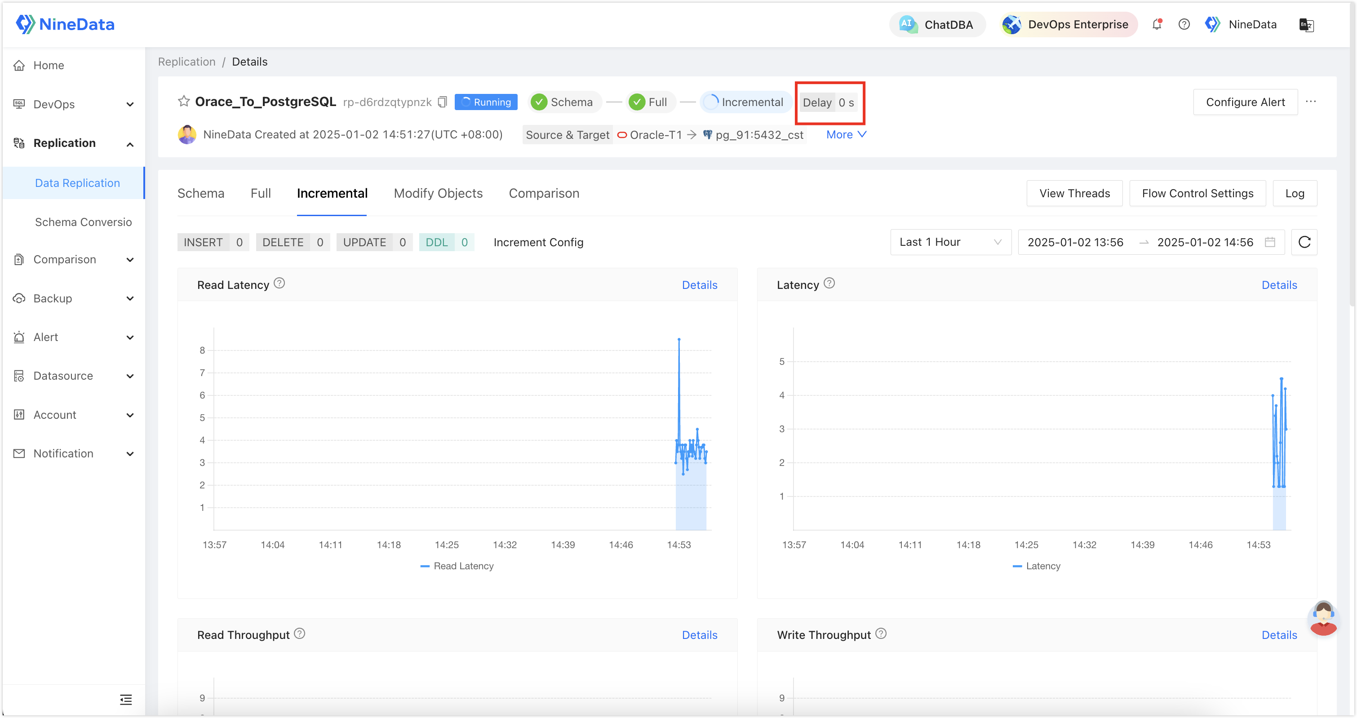Expand the Datasource sidebar menu
Image resolution: width=1357 pixels, height=718 pixels.
pyautogui.click(x=73, y=376)
